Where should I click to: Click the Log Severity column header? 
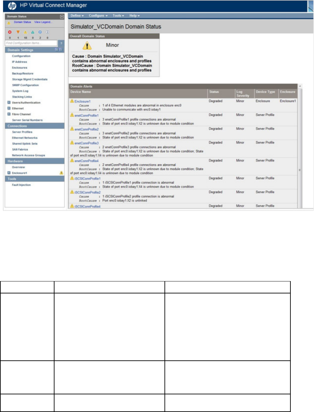pyautogui.click(x=244, y=93)
